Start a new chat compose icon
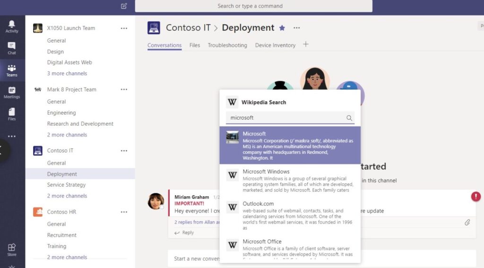 [x=124, y=6]
